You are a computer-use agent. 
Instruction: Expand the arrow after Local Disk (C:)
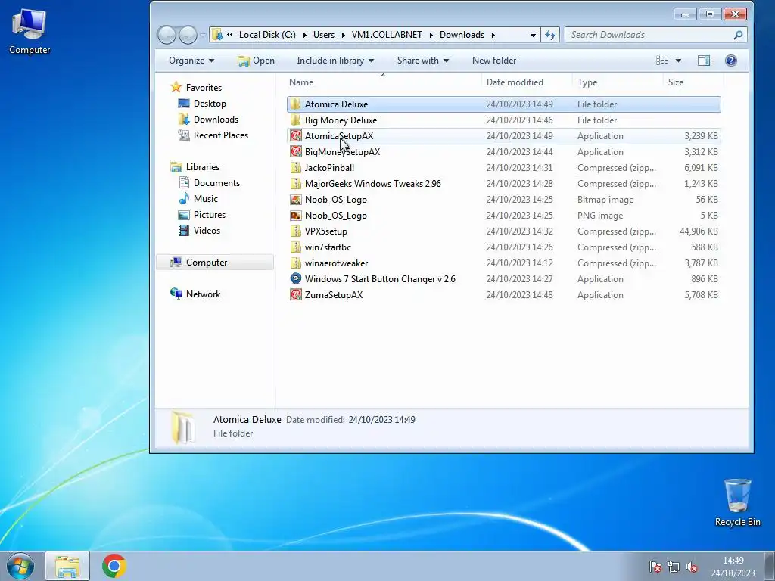[x=303, y=35]
